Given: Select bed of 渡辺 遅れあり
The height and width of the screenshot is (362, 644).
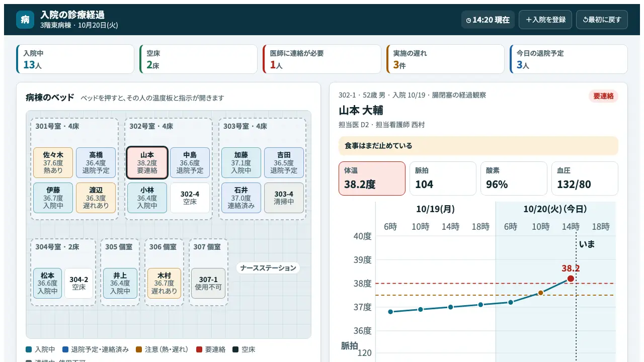Looking at the screenshot, I should click(96, 198).
